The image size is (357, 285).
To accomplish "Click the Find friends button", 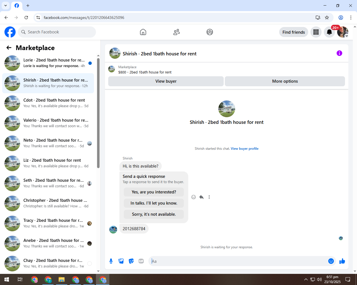I will [x=294, y=32].
